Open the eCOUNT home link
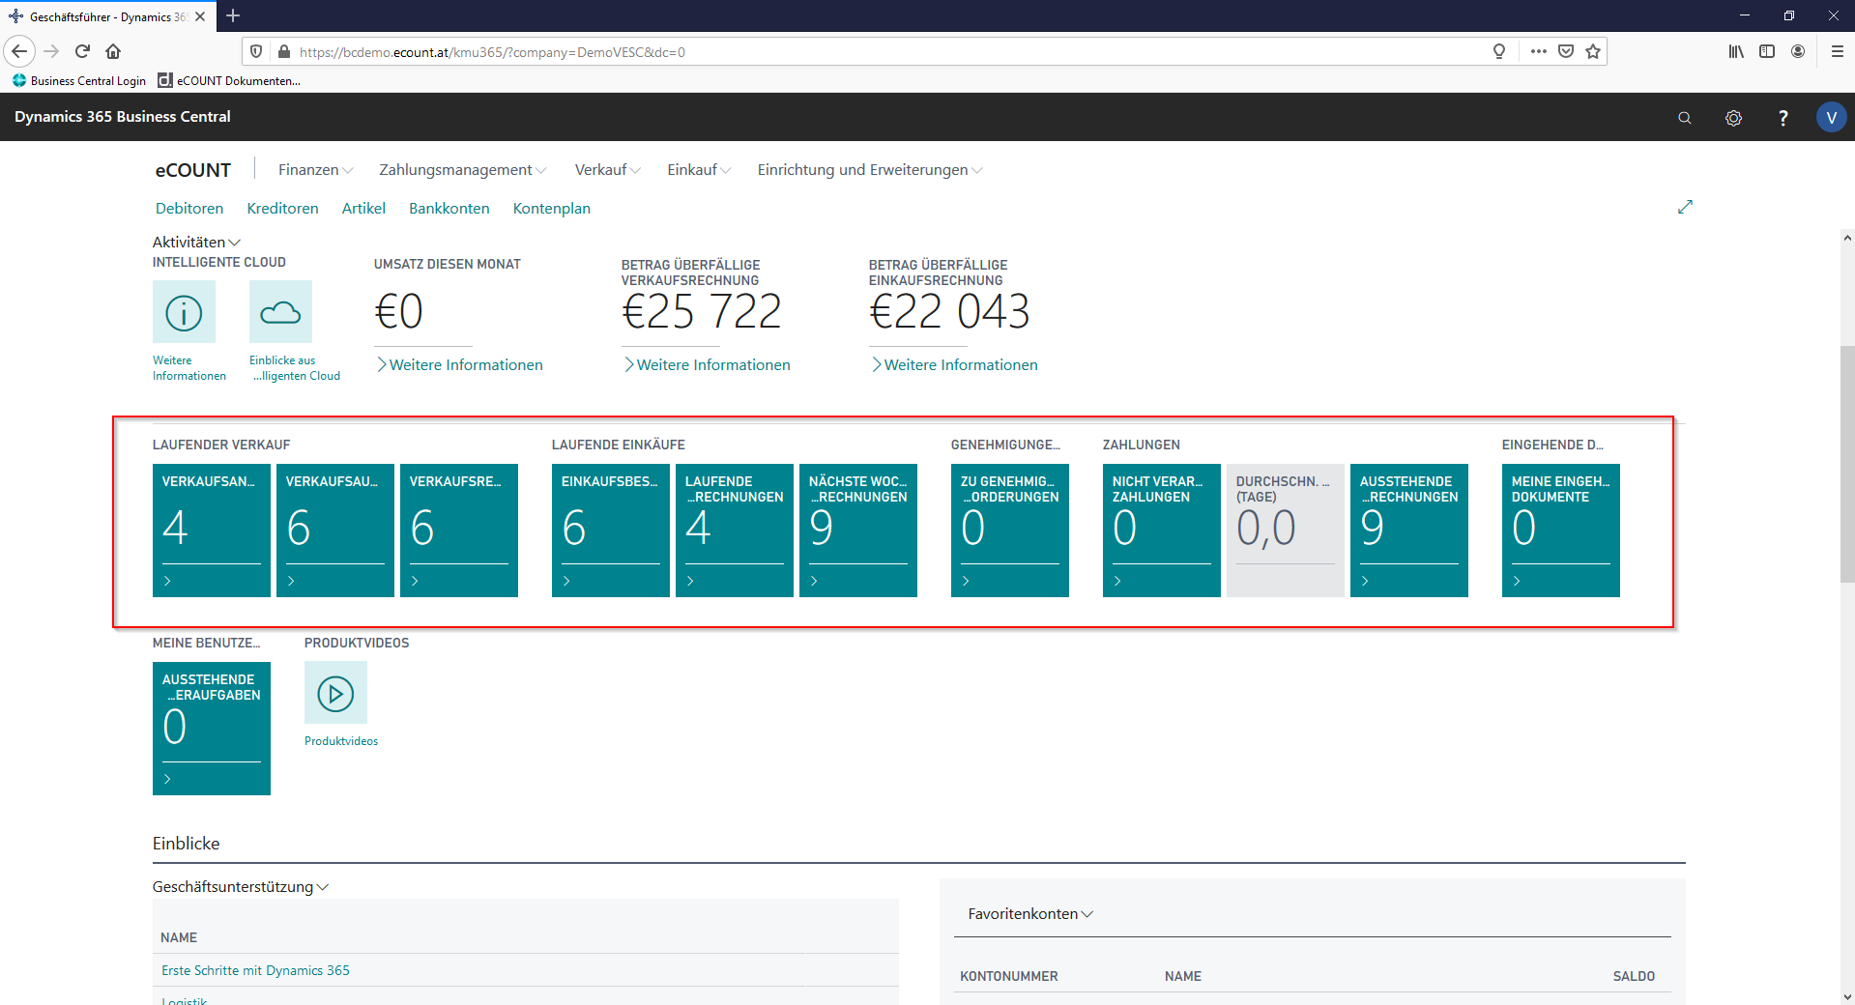The height and width of the screenshot is (1005, 1855). (193, 170)
